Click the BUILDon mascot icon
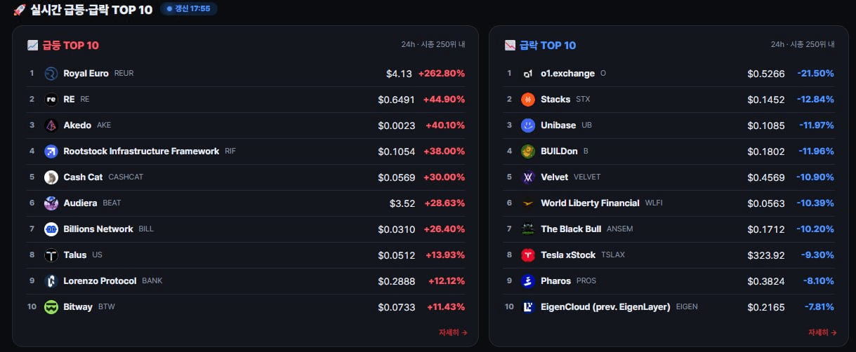This screenshot has height=352, width=856. click(528, 151)
